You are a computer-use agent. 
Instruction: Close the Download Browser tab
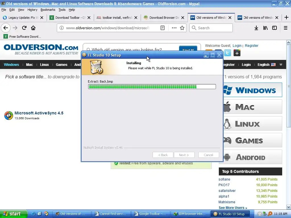[x=183, y=18]
